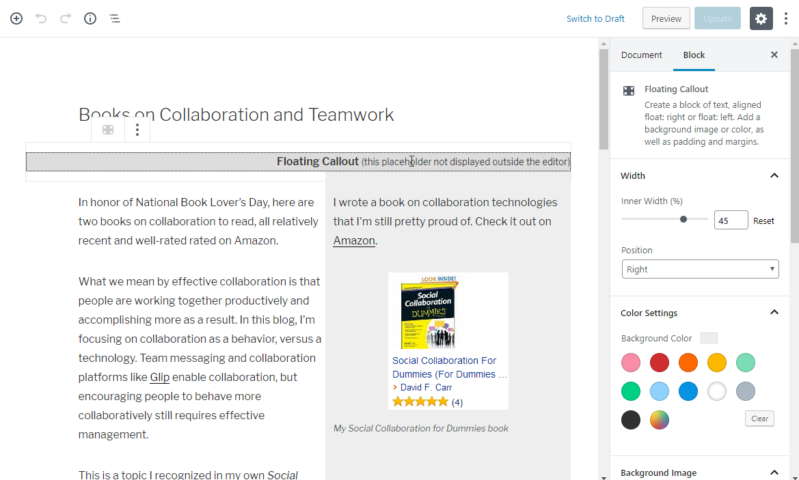Click the editor vertical scrollbar thumb
Image resolution: width=799 pixels, height=480 pixels.
coord(604,99)
